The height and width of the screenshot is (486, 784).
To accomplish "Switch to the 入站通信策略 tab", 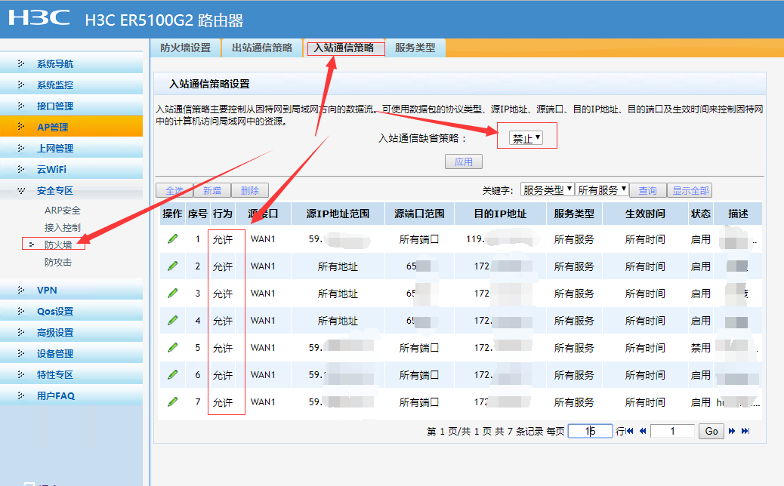I will pyautogui.click(x=344, y=48).
